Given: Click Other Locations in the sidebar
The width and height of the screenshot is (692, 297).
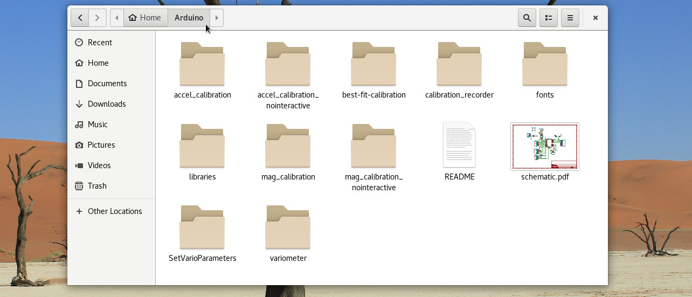Looking at the screenshot, I should 114,211.
